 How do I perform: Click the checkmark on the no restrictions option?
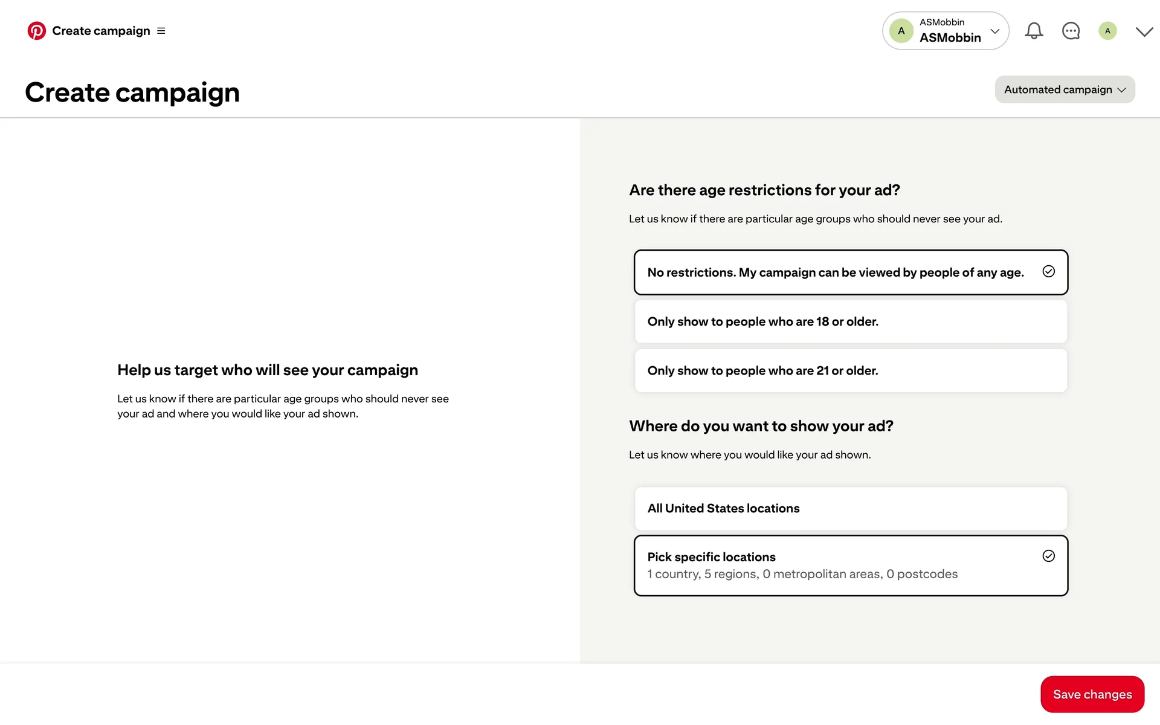[1048, 271]
